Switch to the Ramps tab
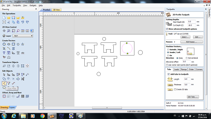211x119 pixels. [184, 69]
